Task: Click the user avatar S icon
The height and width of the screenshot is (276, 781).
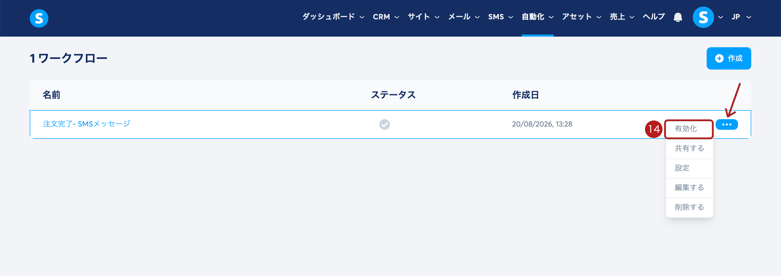Action: click(x=703, y=17)
